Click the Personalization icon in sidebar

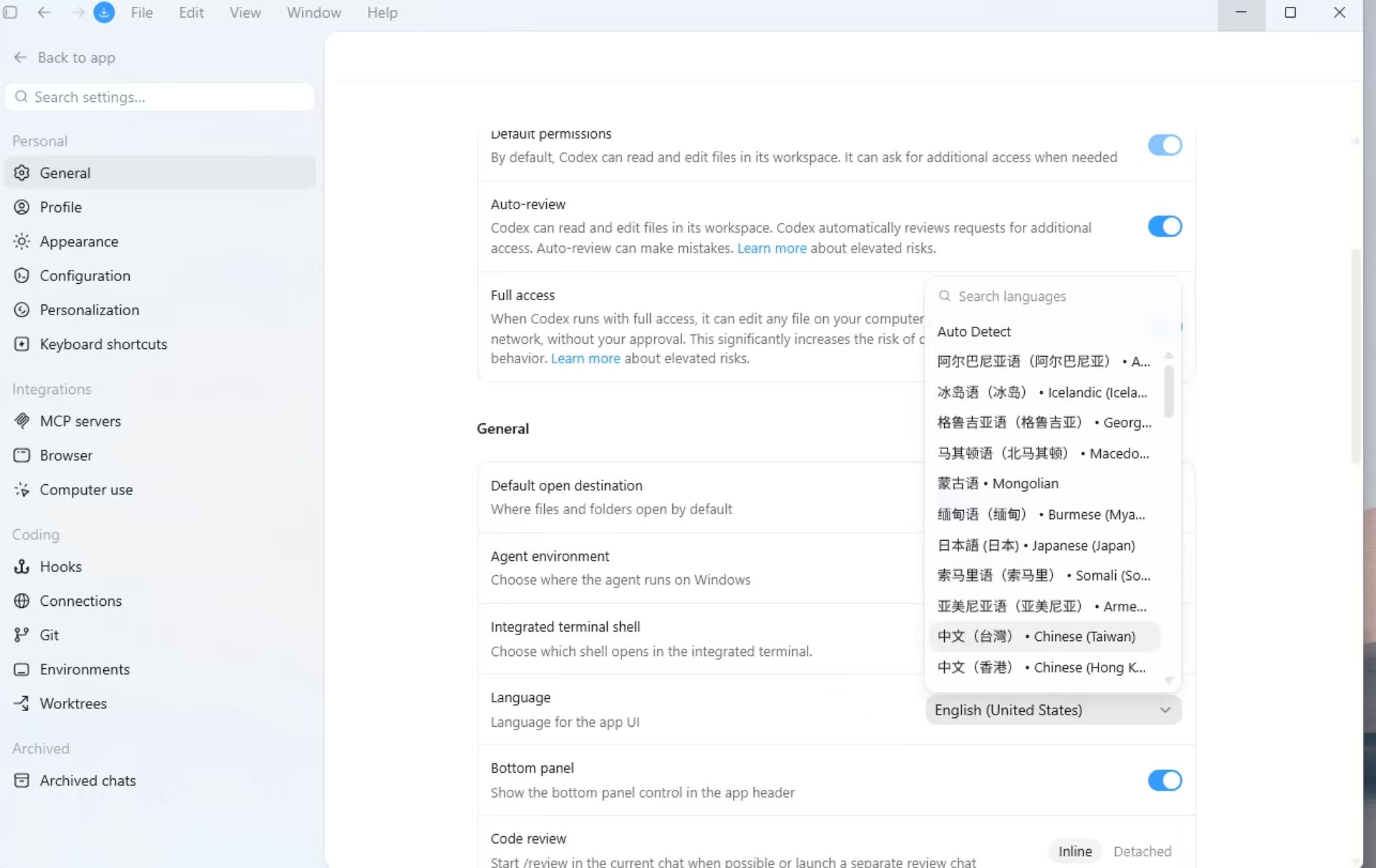(x=22, y=310)
